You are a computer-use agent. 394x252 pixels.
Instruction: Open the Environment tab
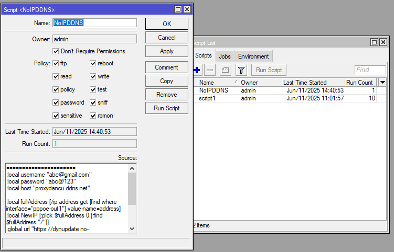tap(253, 56)
